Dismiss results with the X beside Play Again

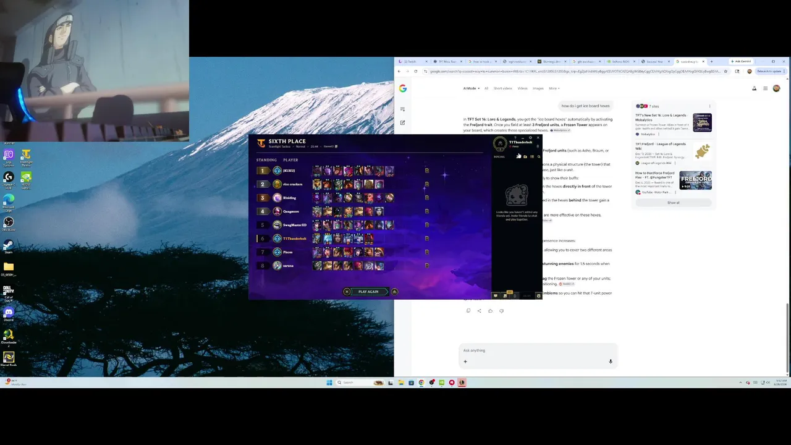click(347, 292)
